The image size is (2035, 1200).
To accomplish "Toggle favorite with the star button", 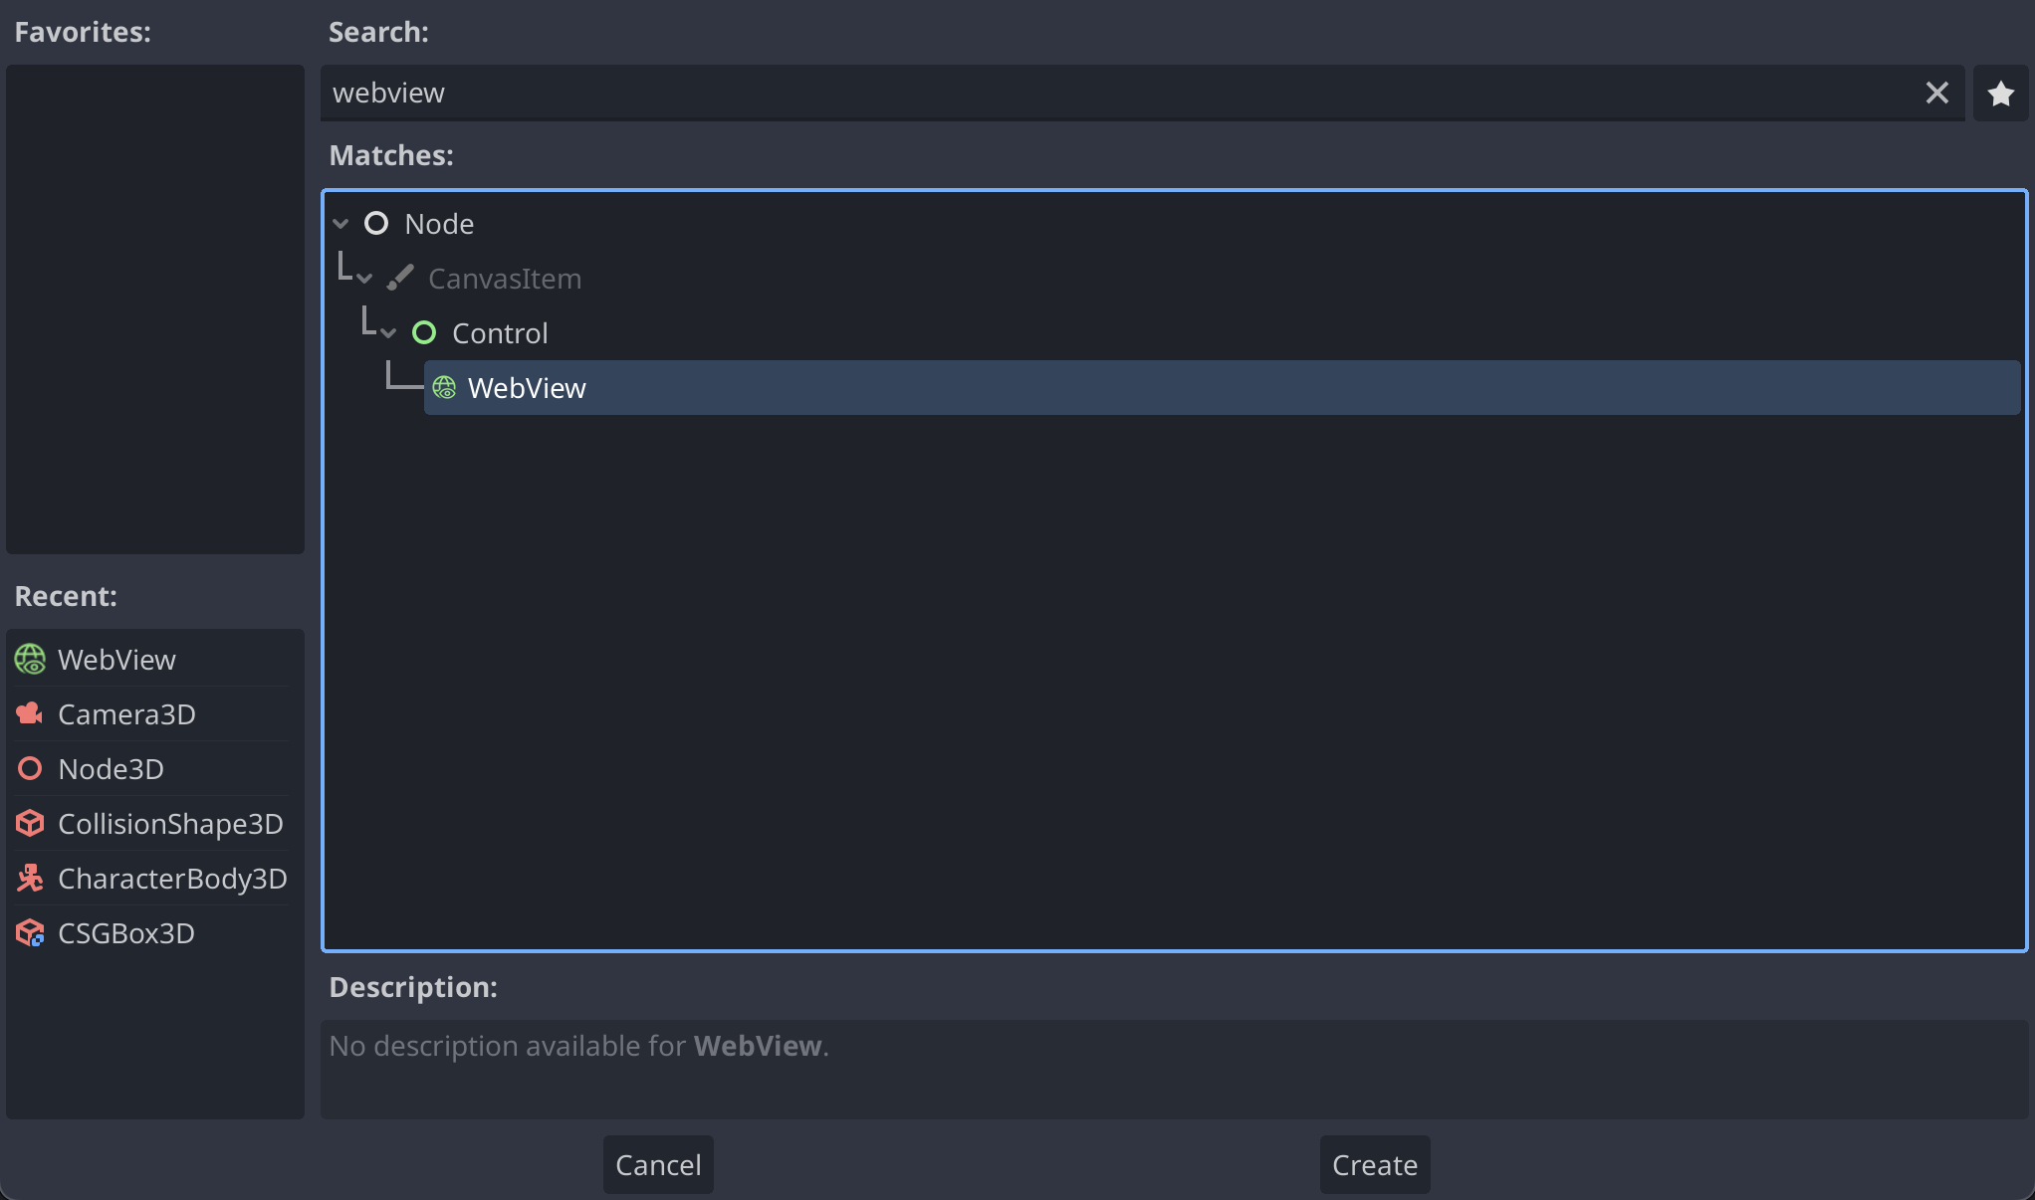I will (x=2000, y=94).
